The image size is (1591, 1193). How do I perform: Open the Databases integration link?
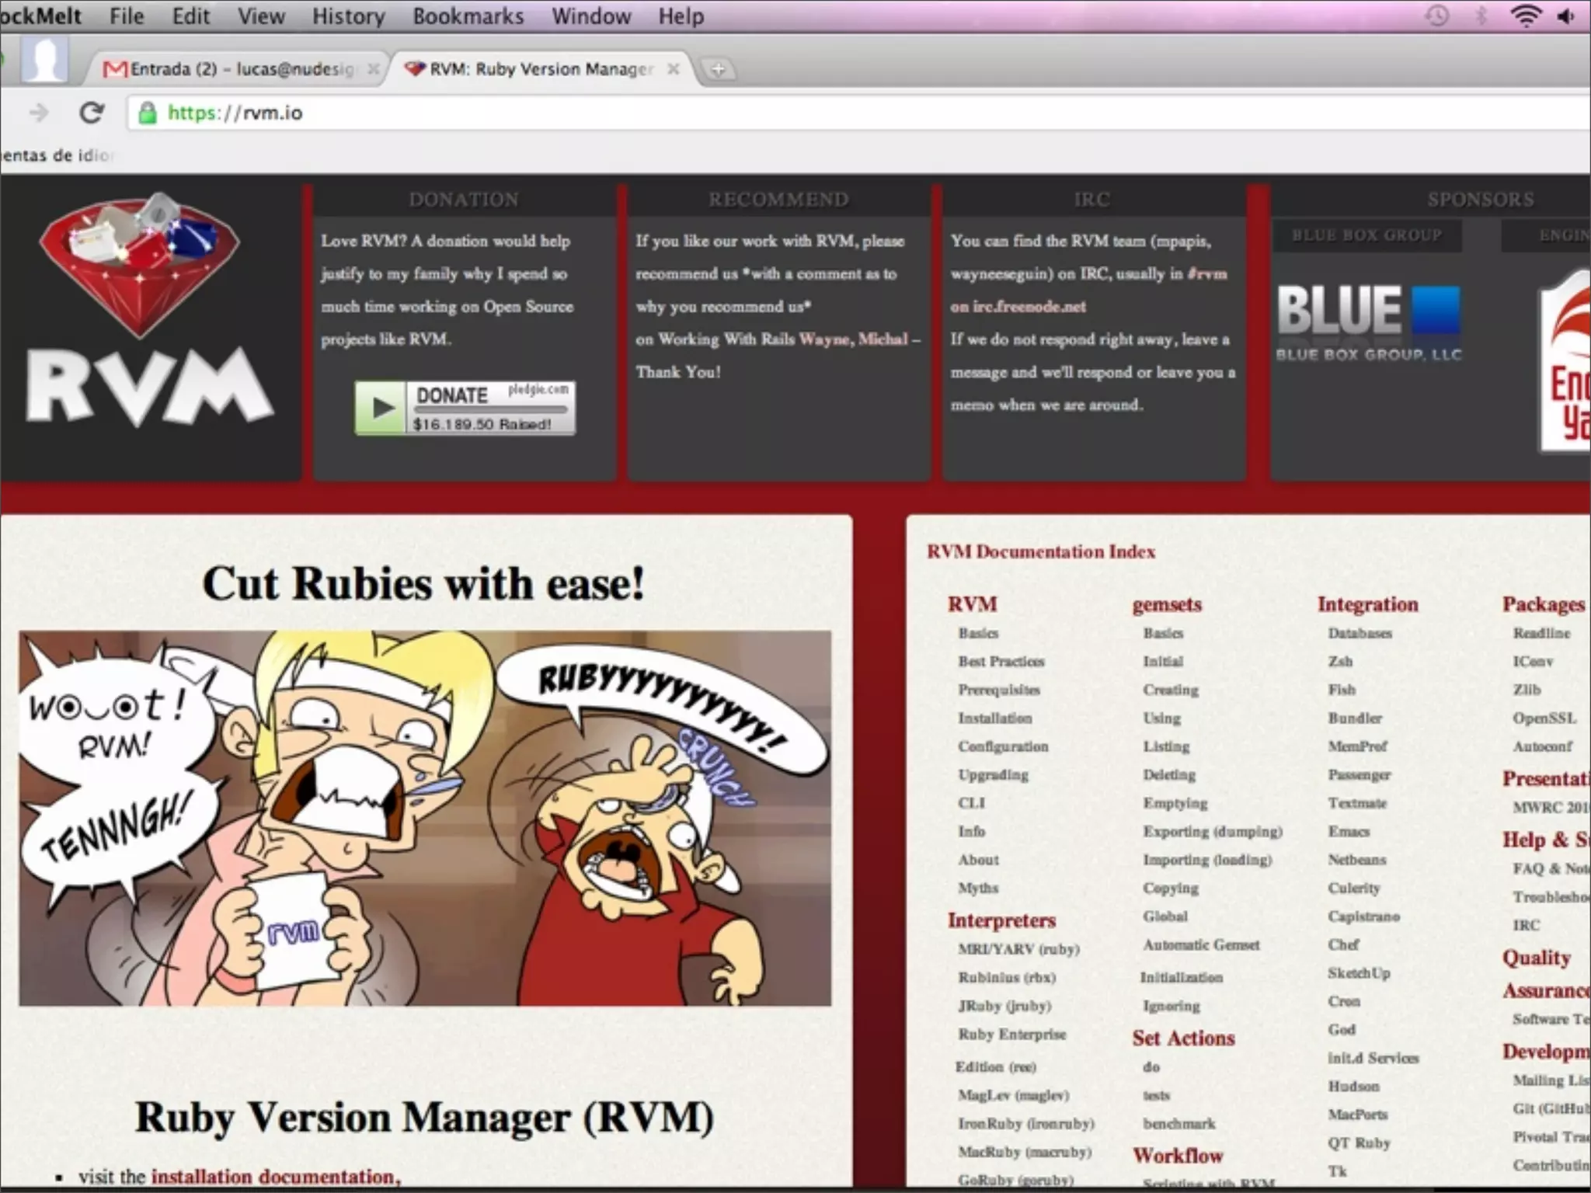click(1360, 633)
